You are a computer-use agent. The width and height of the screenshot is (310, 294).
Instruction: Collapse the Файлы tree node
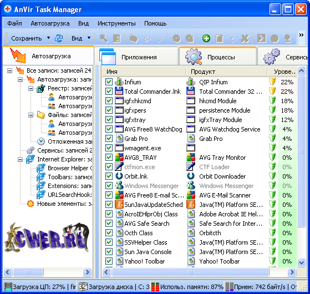click(31, 115)
